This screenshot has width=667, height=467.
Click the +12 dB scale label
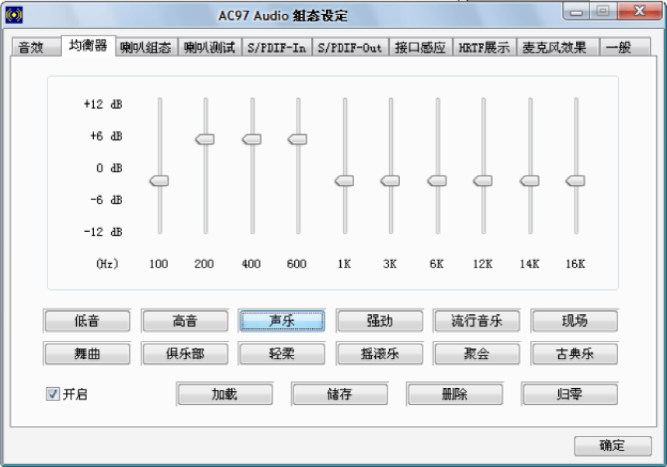pos(103,105)
